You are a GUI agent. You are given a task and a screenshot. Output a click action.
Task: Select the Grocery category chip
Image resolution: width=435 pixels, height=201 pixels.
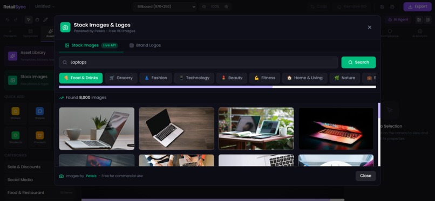click(121, 78)
